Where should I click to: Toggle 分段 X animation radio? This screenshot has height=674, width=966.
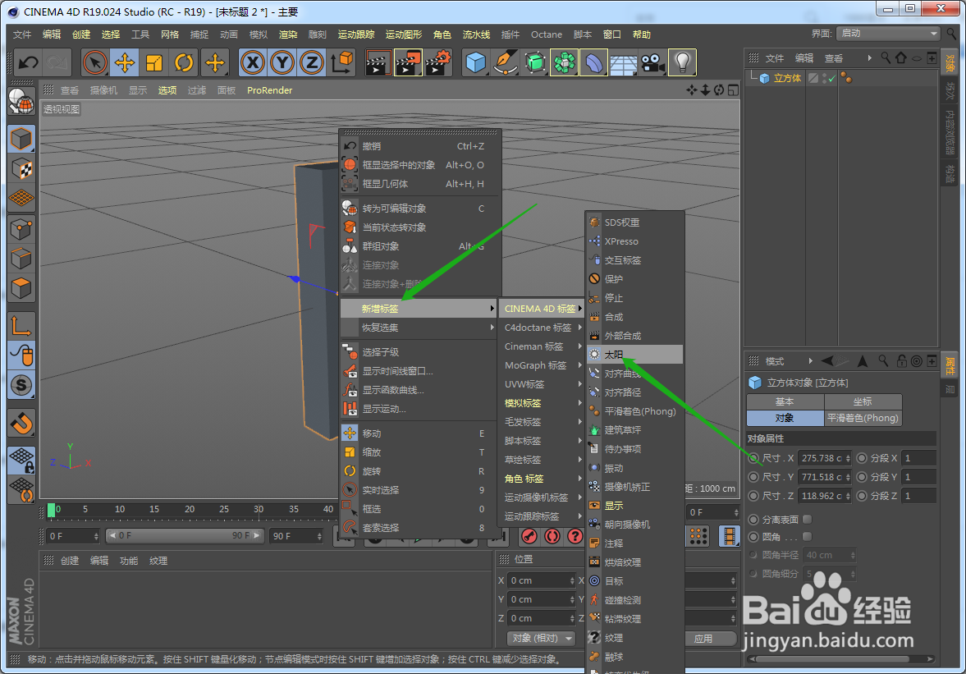tap(862, 458)
